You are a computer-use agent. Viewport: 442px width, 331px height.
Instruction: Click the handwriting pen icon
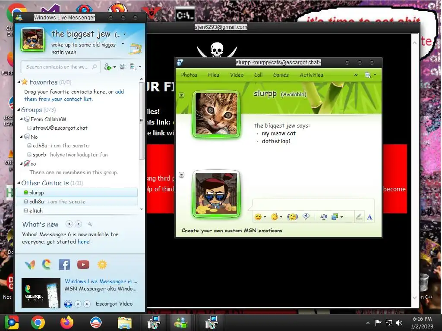359,217
